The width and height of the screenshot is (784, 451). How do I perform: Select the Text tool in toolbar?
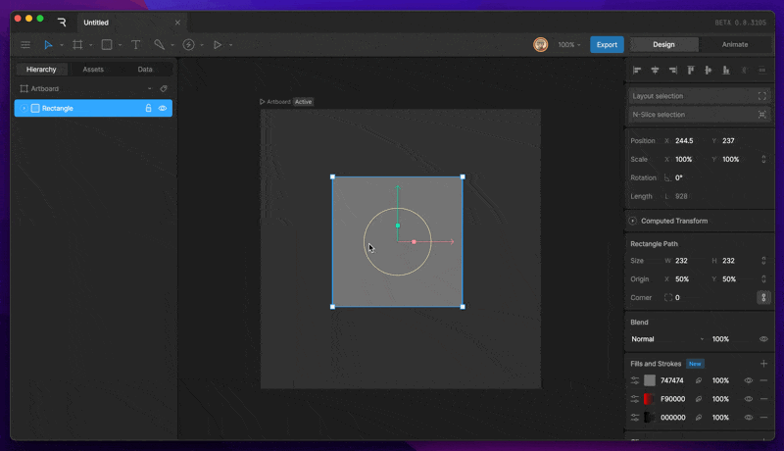tap(135, 45)
